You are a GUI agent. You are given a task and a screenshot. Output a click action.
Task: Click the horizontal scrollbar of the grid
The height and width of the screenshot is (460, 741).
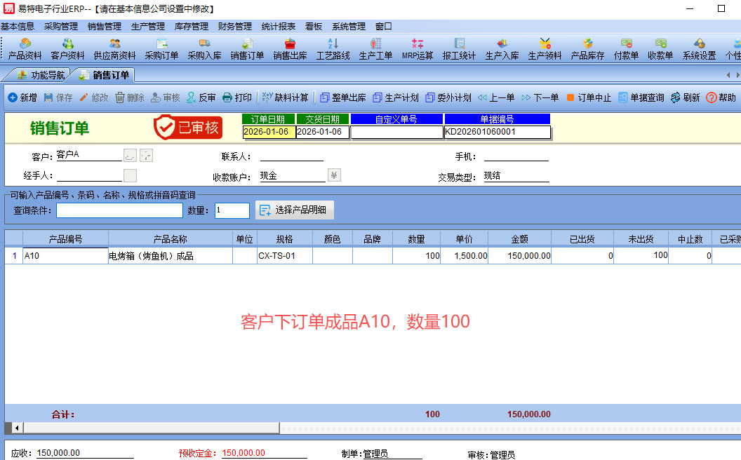[351, 427]
